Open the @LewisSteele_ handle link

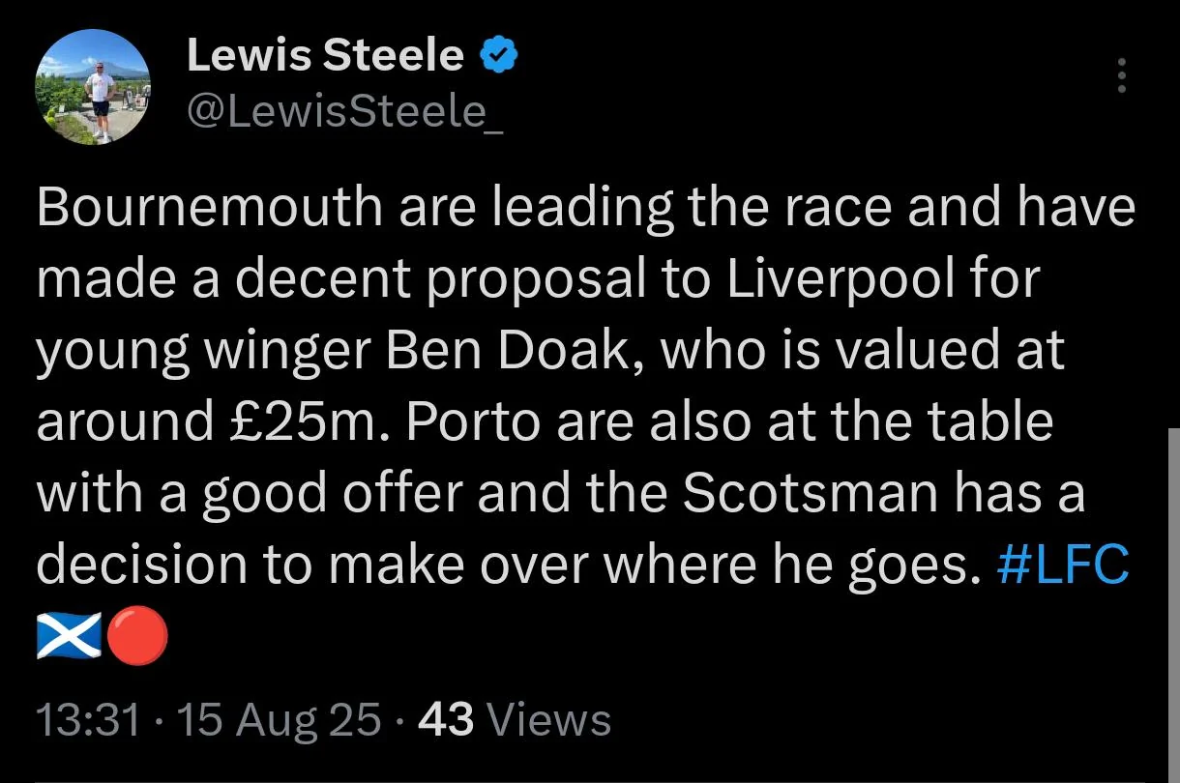(344, 114)
